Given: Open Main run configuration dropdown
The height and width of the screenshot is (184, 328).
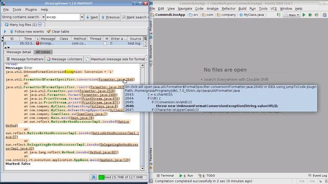Looking at the screenshot, I should click(x=292, y=15).
